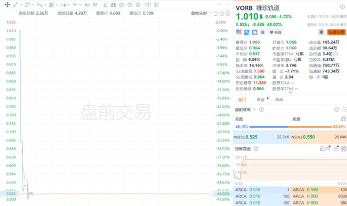Switch to the 盘口 tab

tap(242, 100)
